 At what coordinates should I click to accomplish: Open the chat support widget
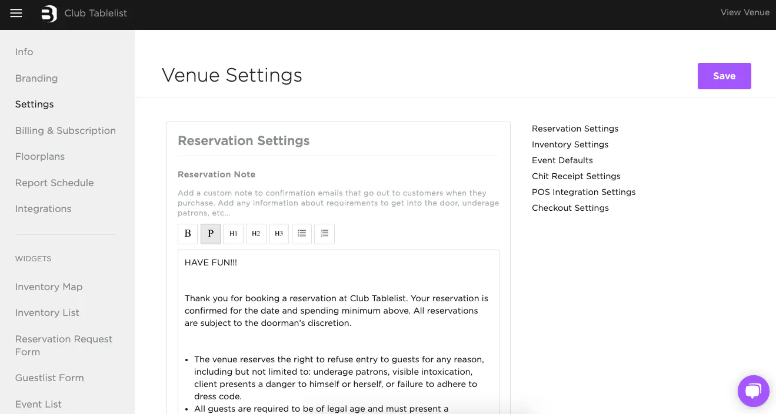753,391
